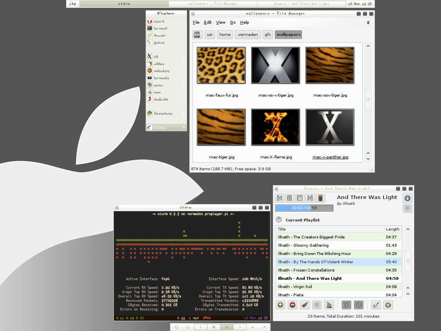
Task: Click play/pause button in bottom desktop toolbar
Action: tap(227, 327)
